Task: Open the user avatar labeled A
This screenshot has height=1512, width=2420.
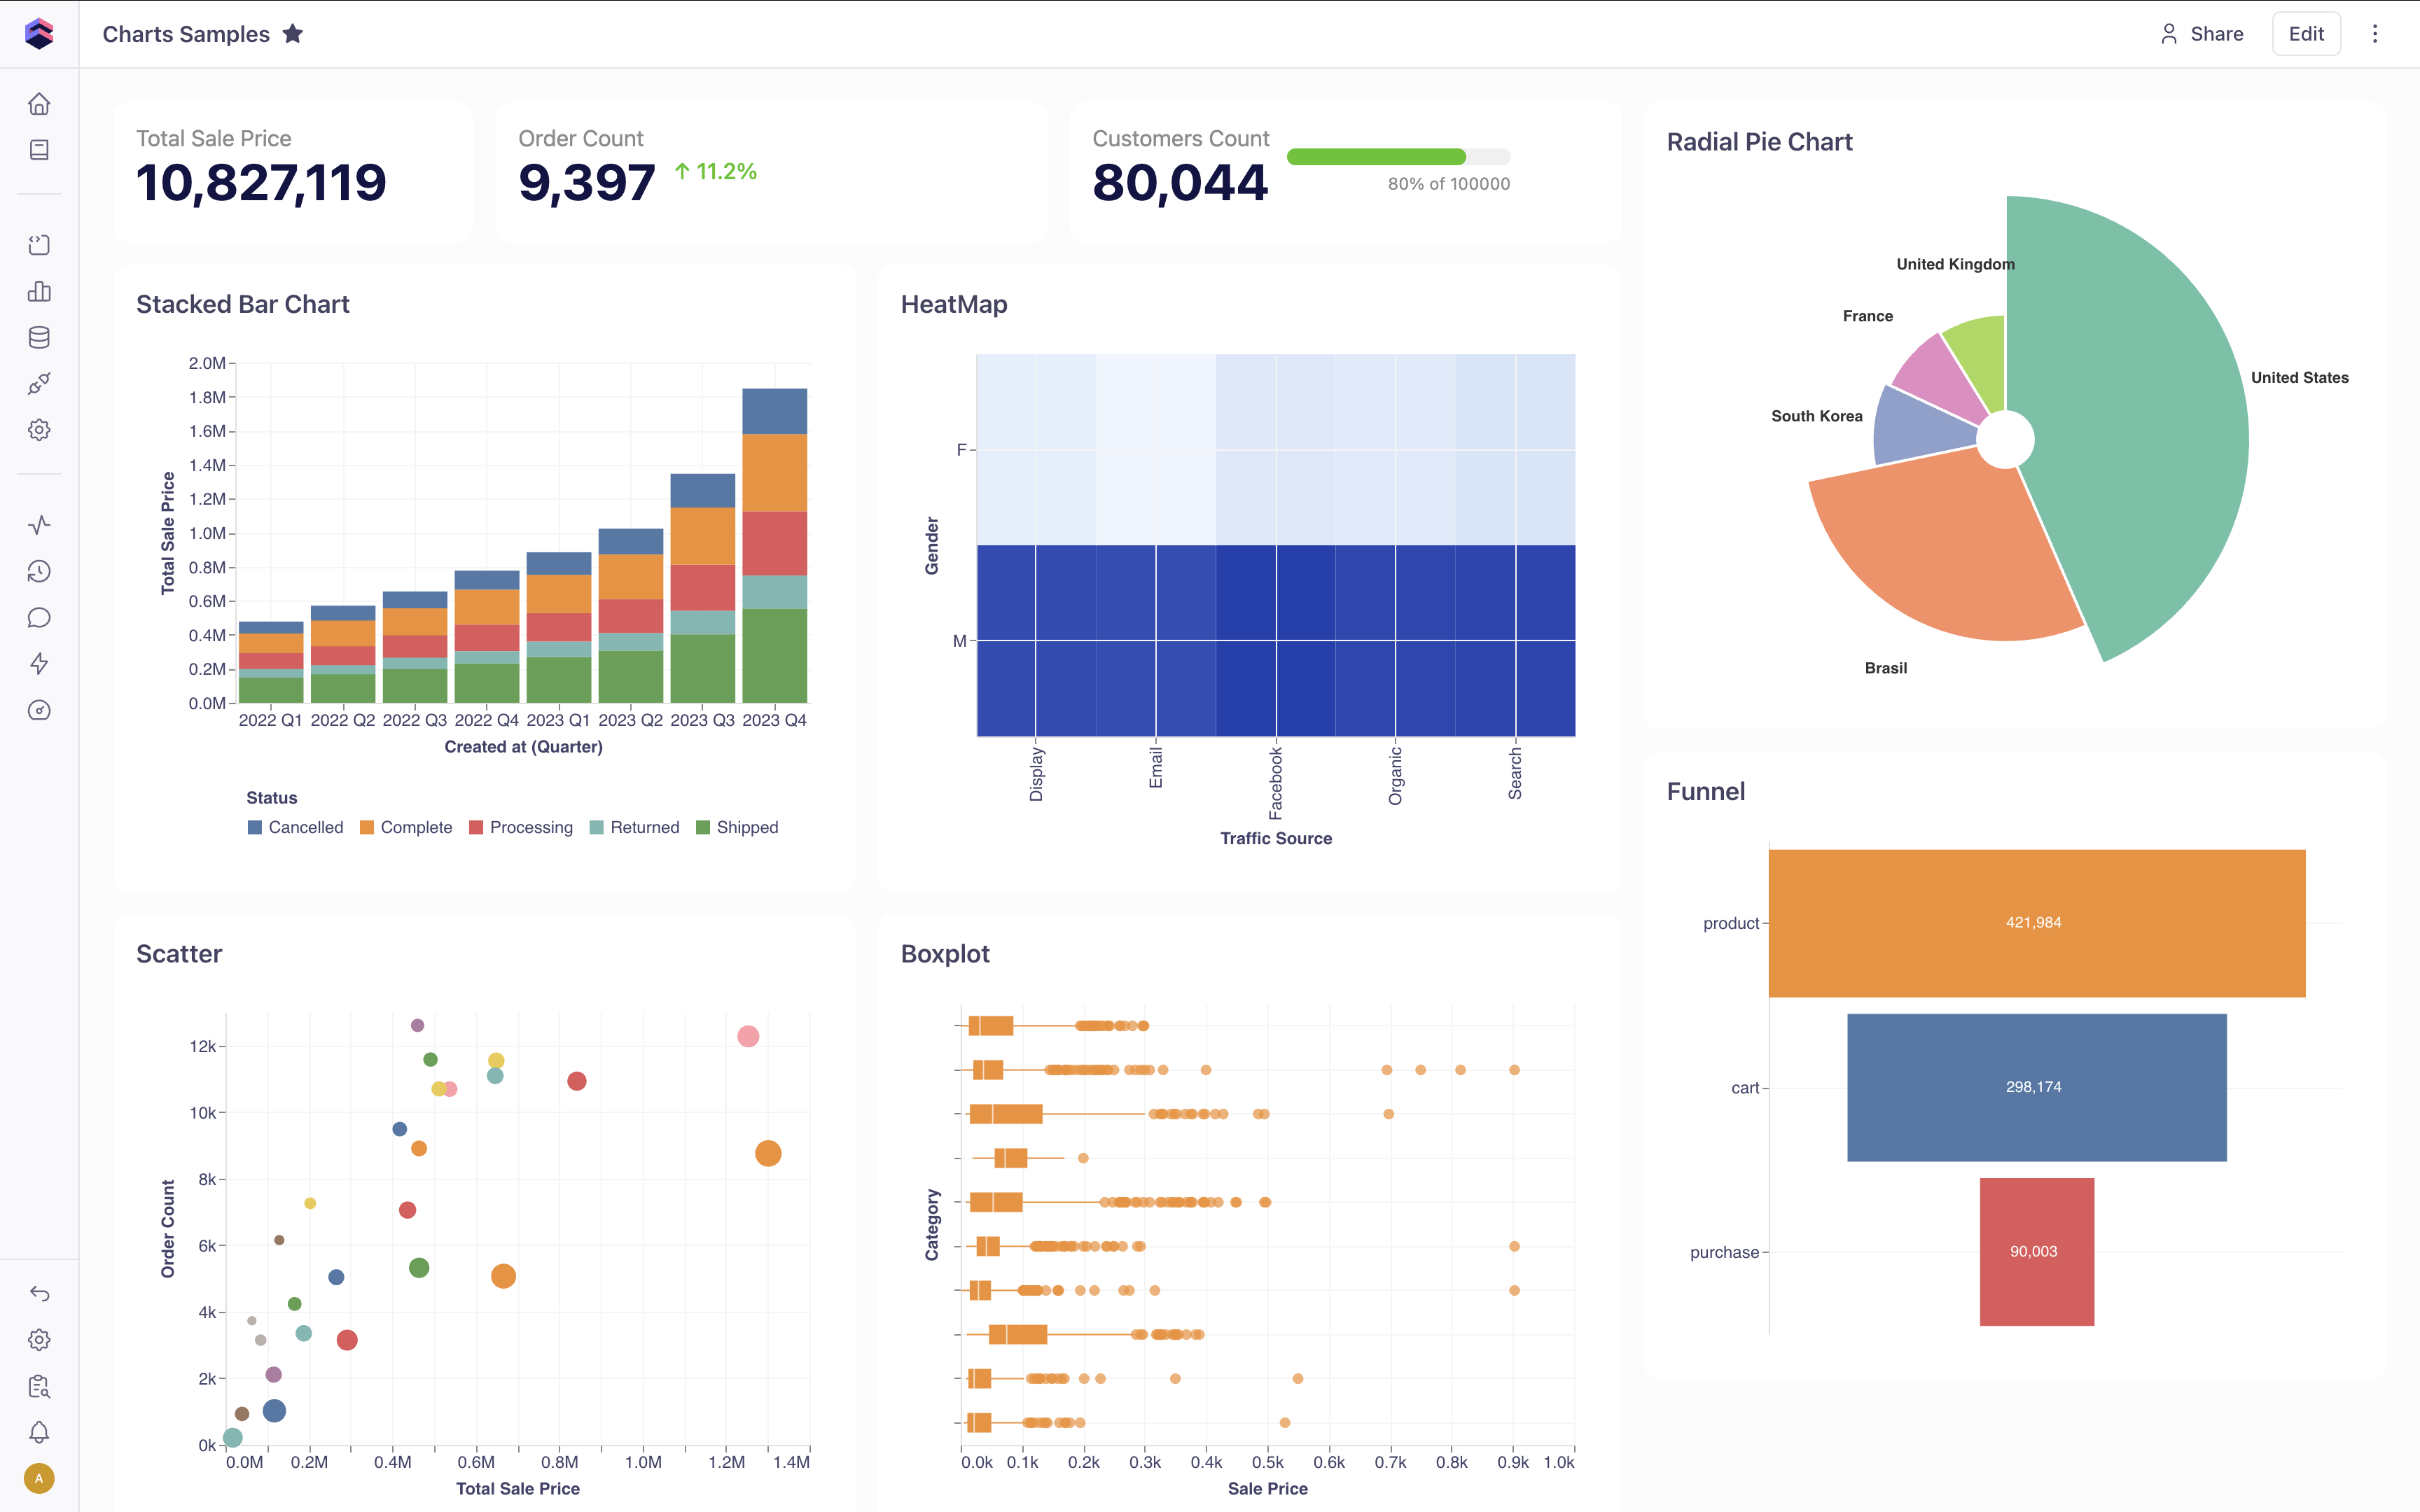Action: (40, 1476)
